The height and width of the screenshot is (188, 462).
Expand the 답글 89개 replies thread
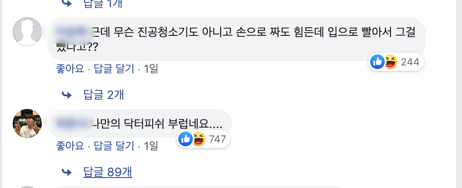(x=108, y=172)
